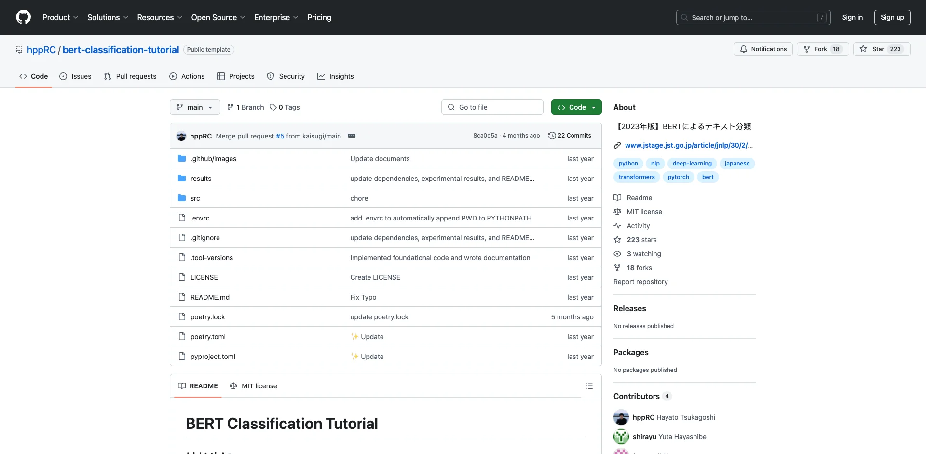
Task: Click the poetry.lock file icon
Action: point(182,316)
